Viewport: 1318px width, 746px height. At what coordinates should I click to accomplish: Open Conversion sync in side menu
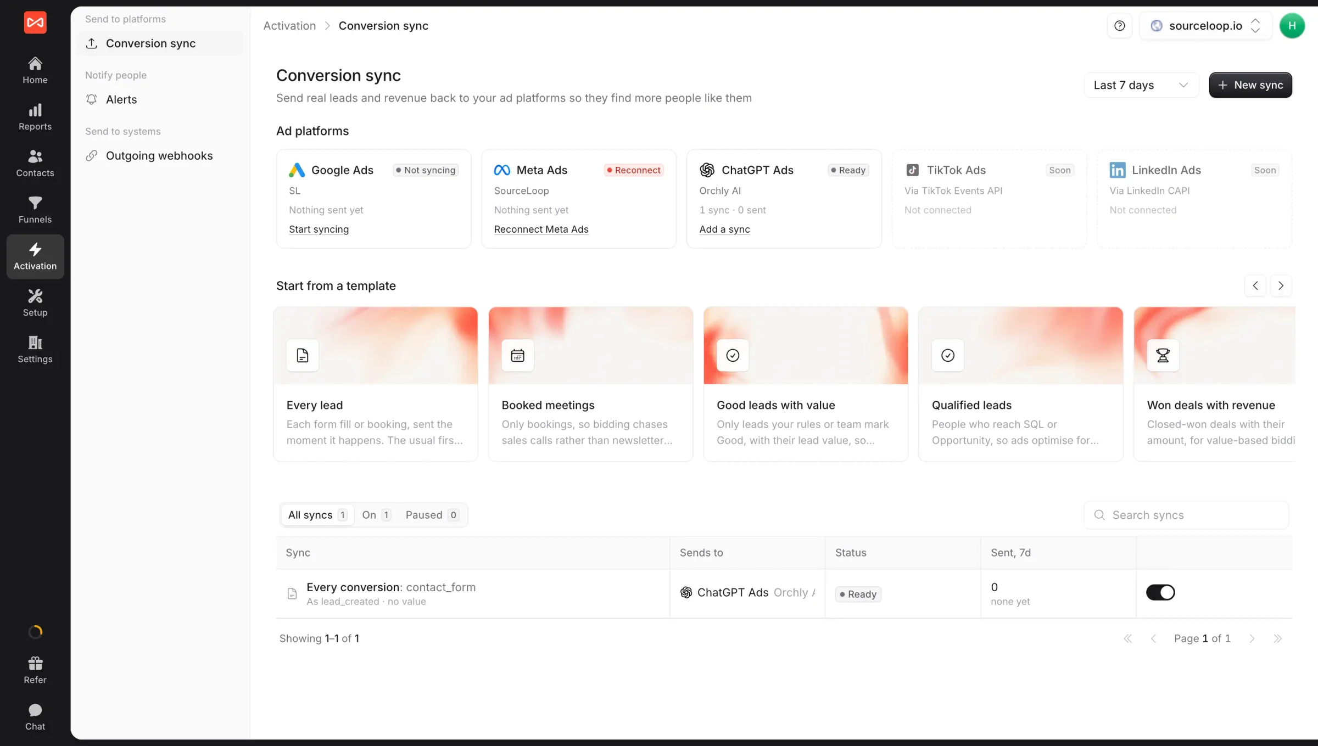point(161,43)
